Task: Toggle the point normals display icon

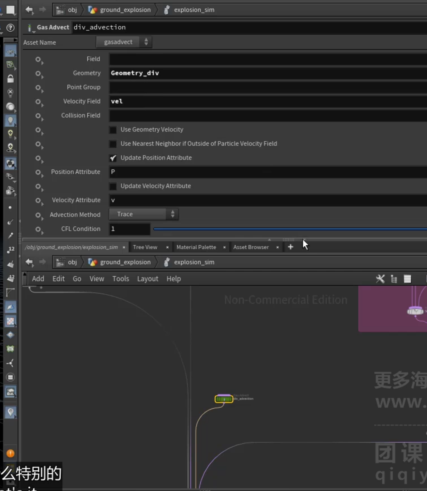Action: click(x=10, y=222)
